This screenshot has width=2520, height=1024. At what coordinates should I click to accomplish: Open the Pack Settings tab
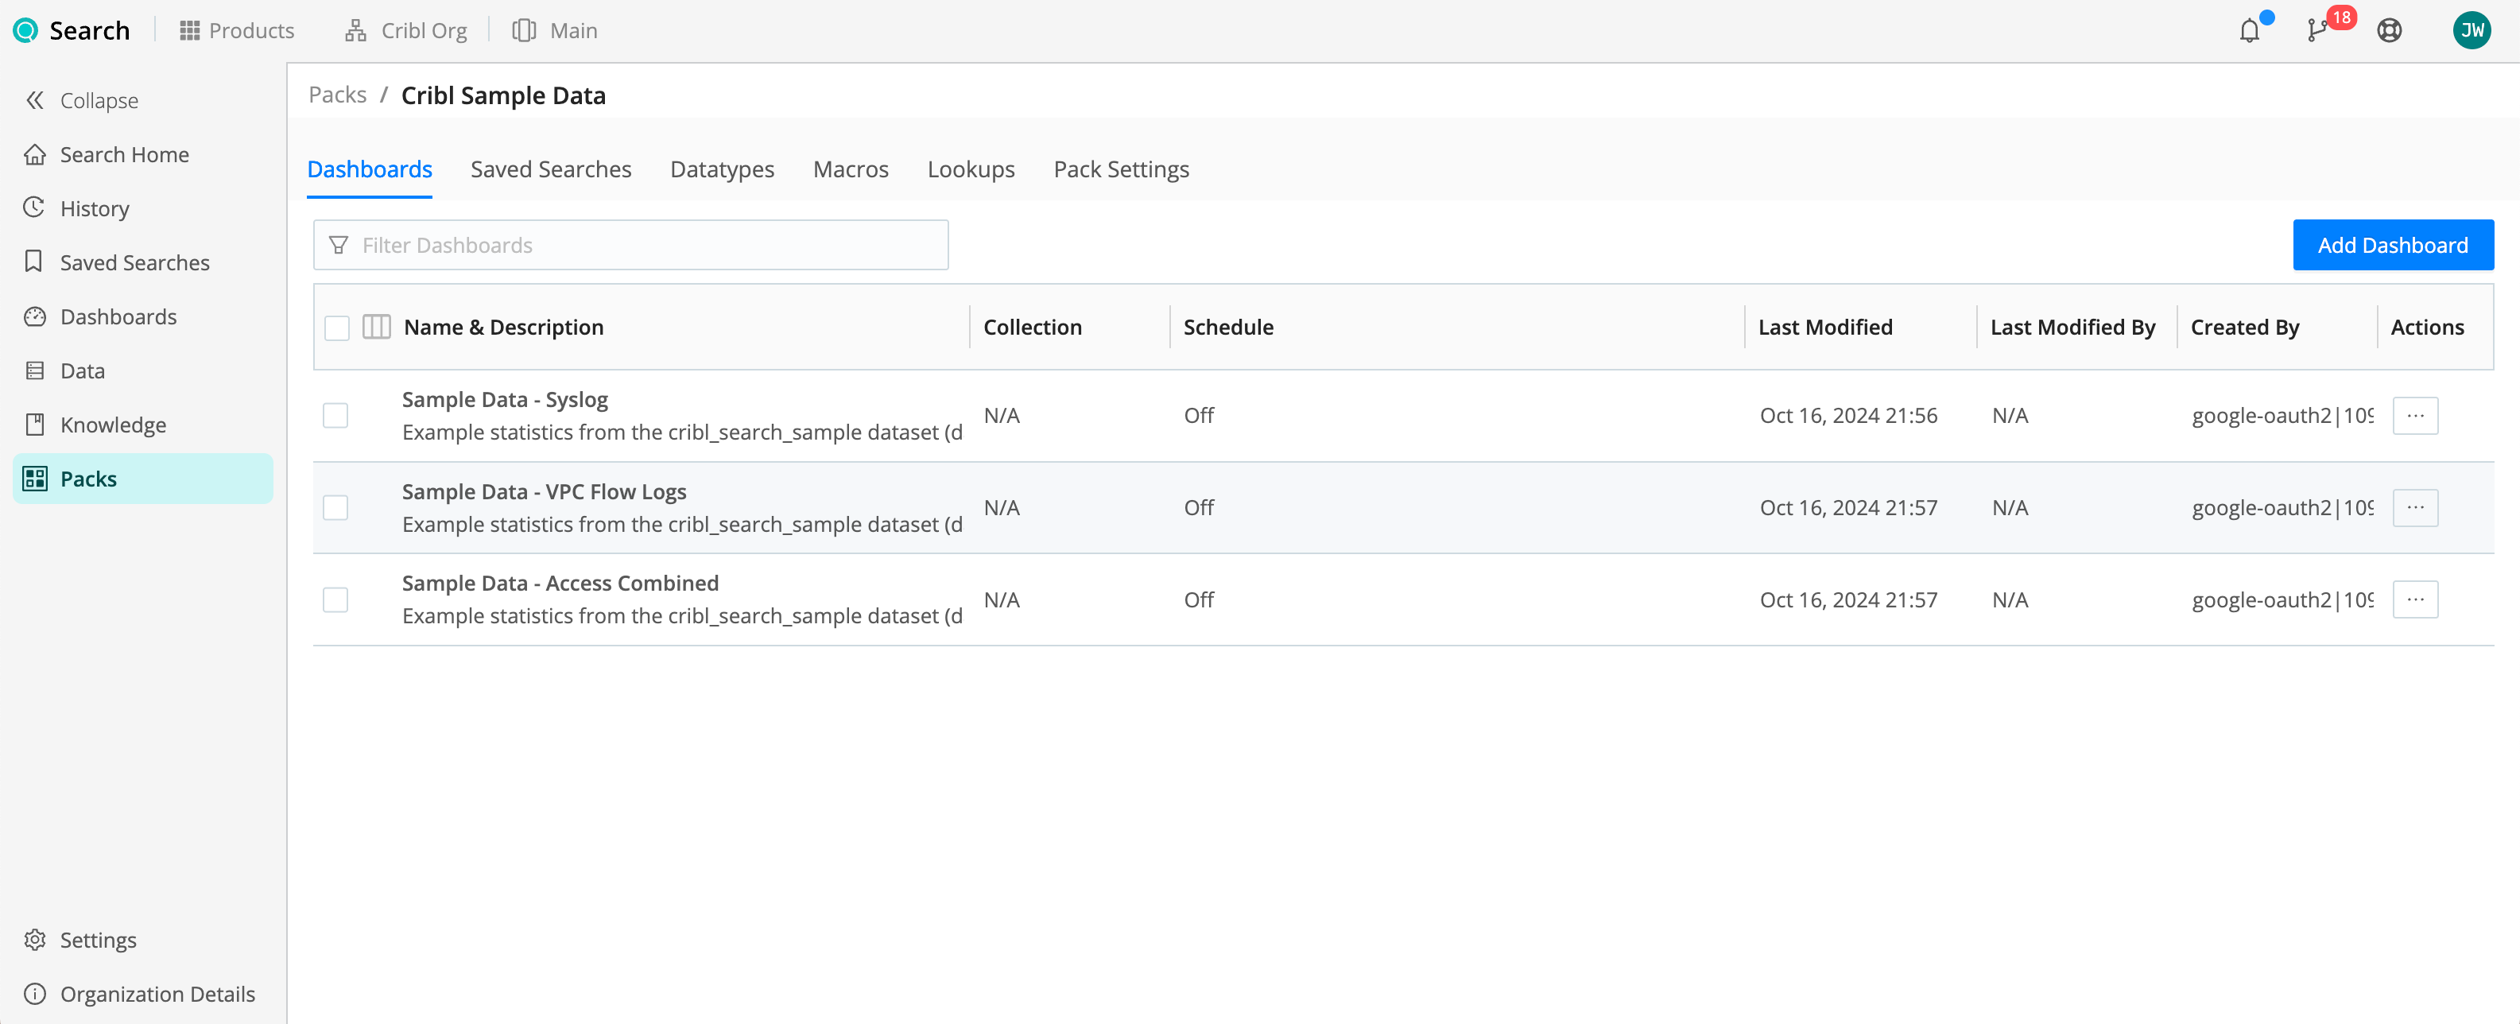1120,169
